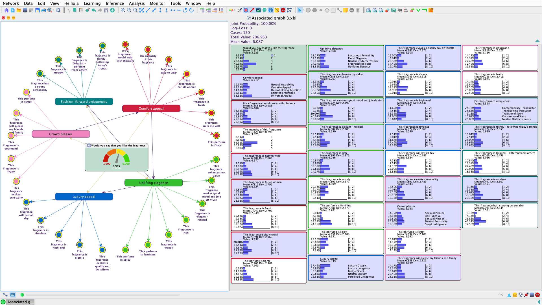Zoom in on monitors with the magnifier icon
542x305 pixels.
click(369, 10)
